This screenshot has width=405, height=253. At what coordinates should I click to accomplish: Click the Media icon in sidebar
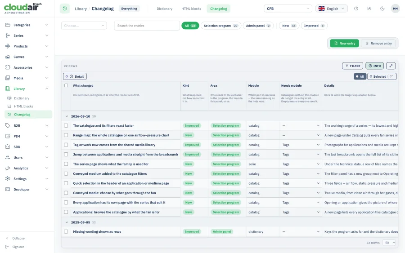pyautogui.click(x=8, y=78)
